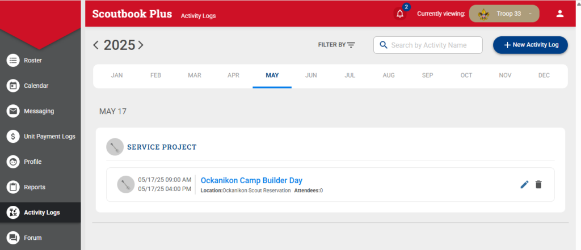Switch to the JUN month tab
The width and height of the screenshot is (581, 250).
click(311, 75)
